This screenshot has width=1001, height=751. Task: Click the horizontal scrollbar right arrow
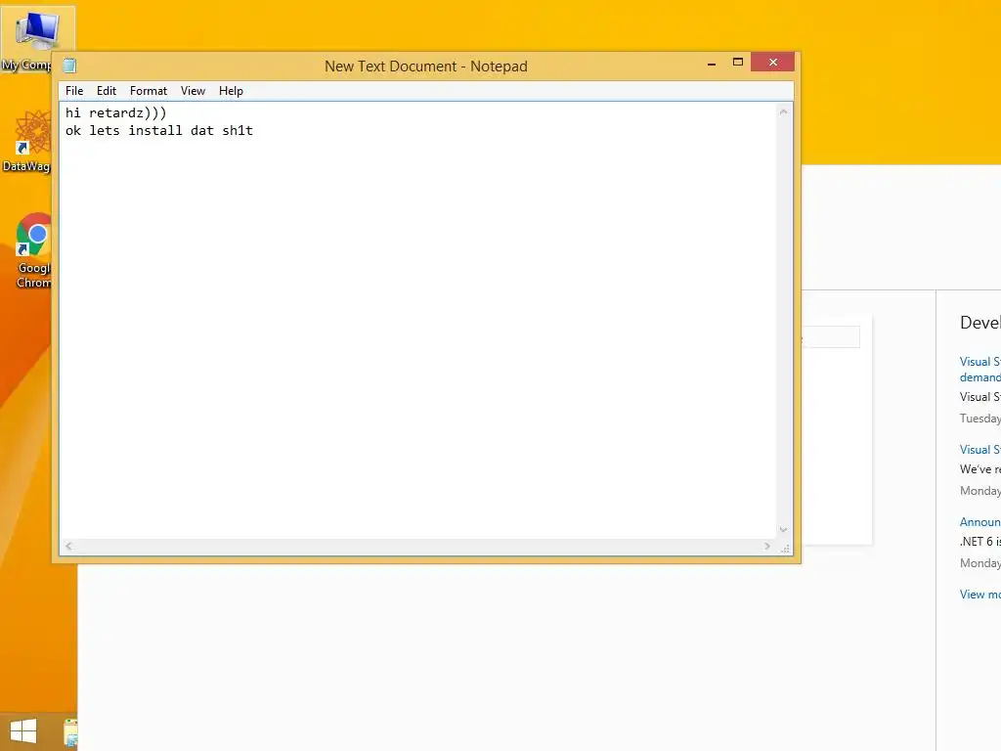(x=767, y=546)
